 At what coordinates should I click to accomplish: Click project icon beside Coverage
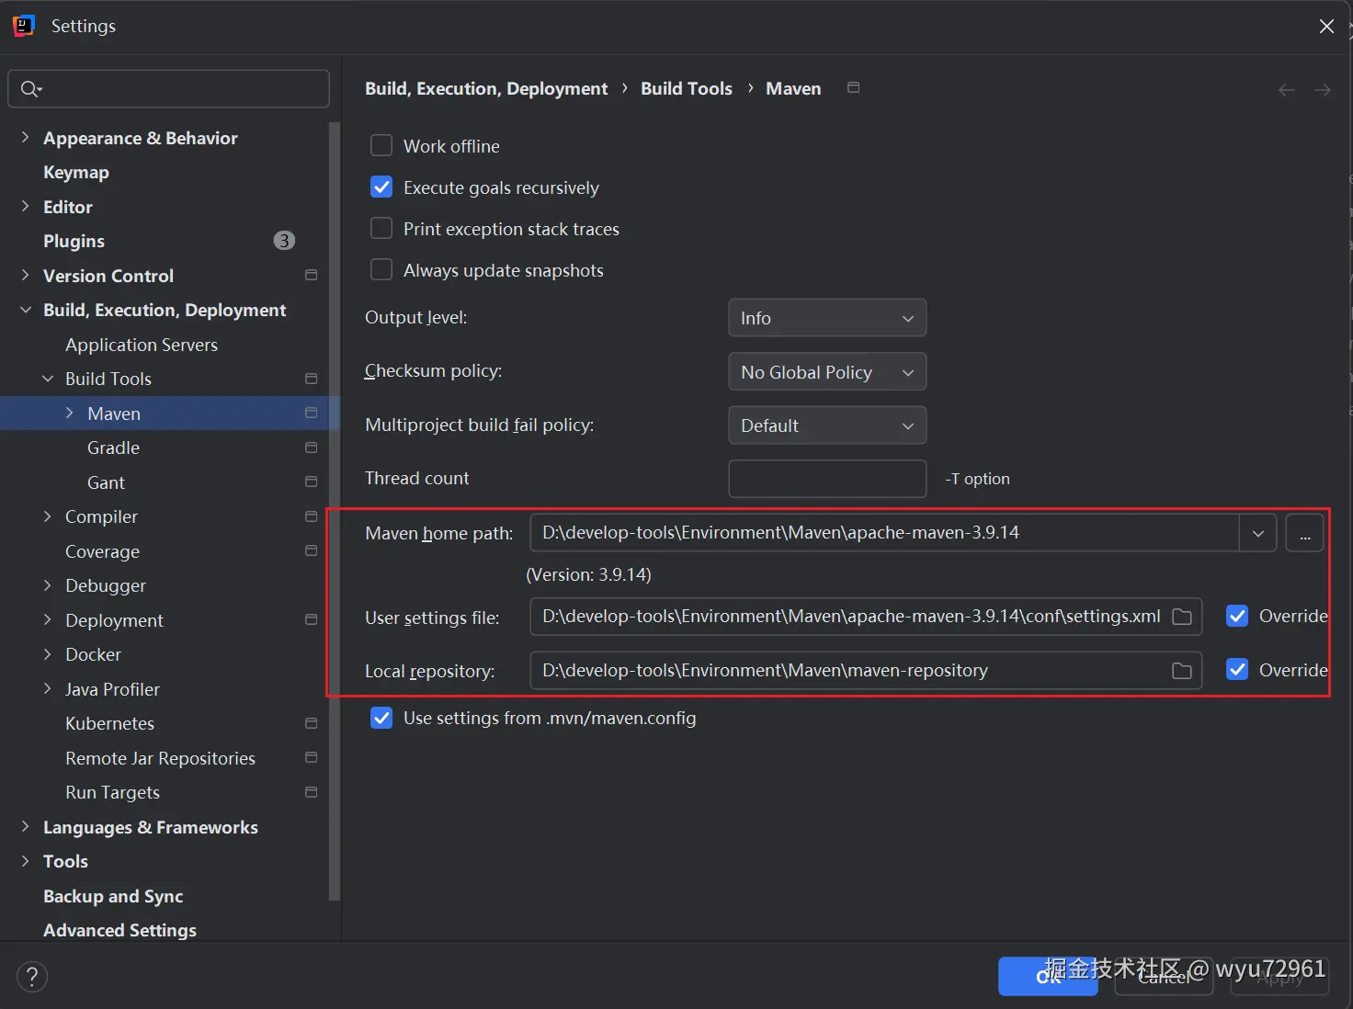311,550
